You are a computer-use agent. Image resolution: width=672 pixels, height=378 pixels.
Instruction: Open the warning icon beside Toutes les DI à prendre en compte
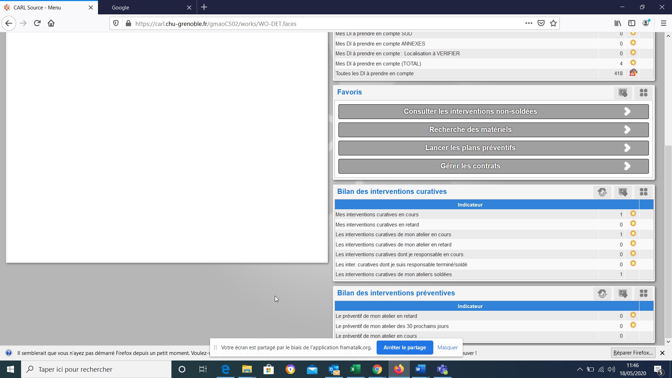[x=633, y=73]
